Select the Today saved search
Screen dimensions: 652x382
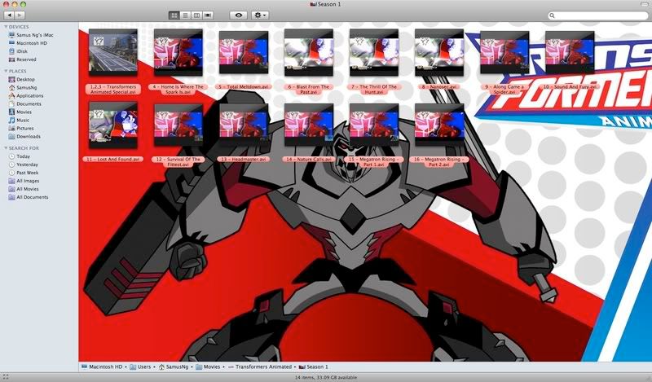coord(24,156)
